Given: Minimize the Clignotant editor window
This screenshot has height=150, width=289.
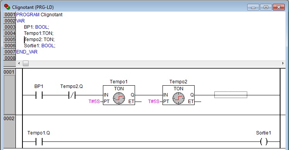Looking at the screenshot, I should coord(253,7).
